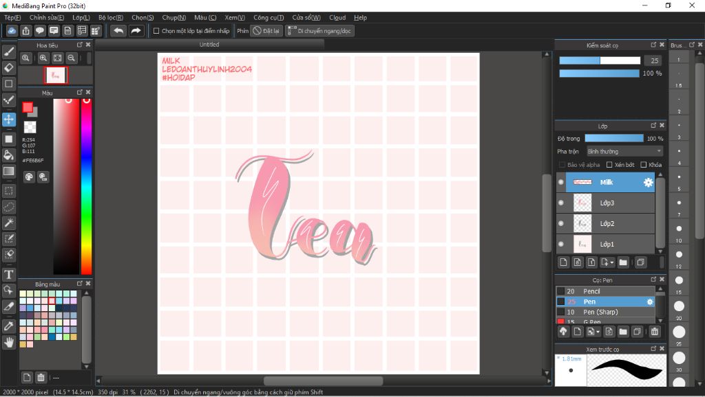The width and height of the screenshot is (705, 397).
Task: Open add-layer type dropdown arrow
Action: coord(612,262)
